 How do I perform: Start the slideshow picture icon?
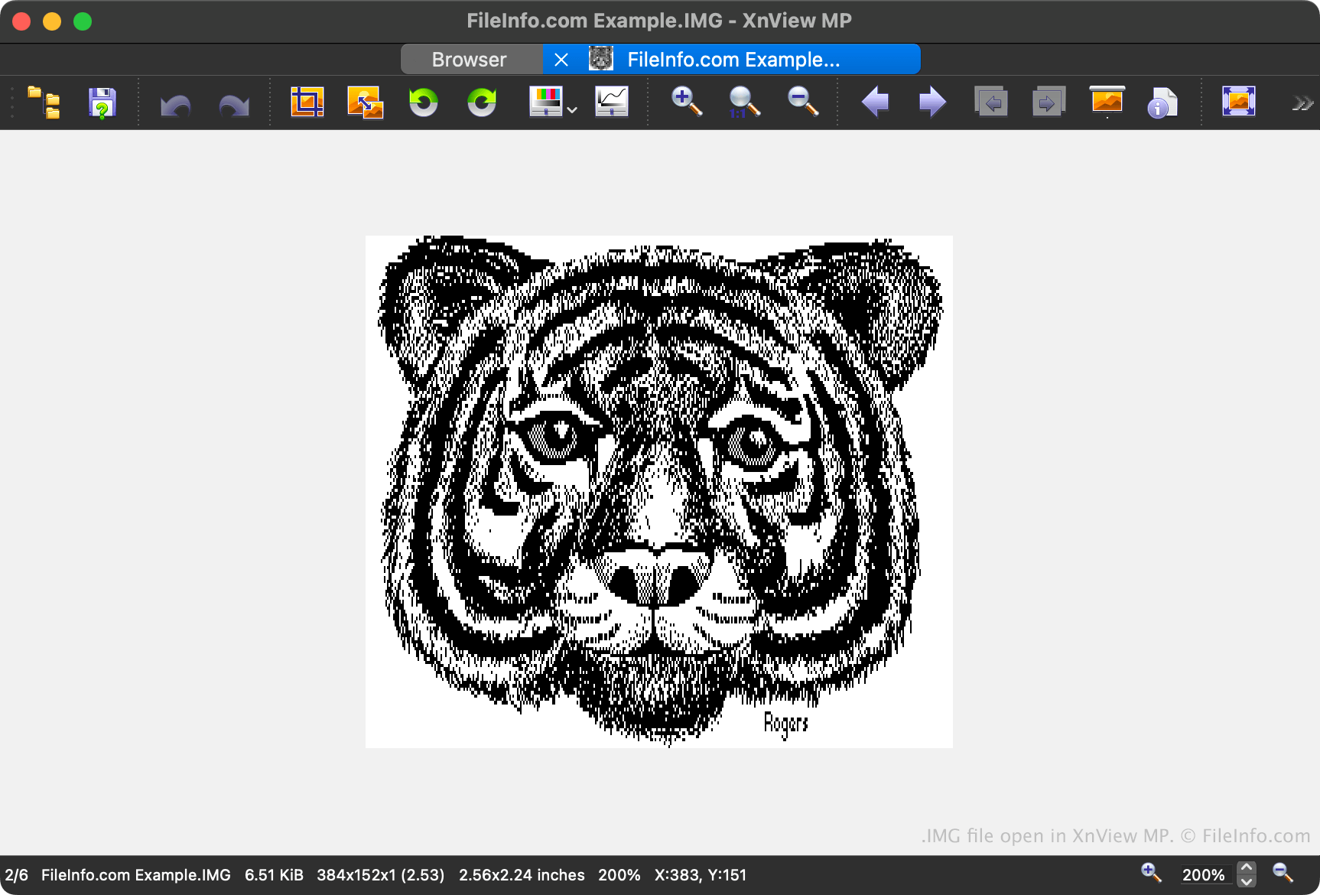[1107, 102]
